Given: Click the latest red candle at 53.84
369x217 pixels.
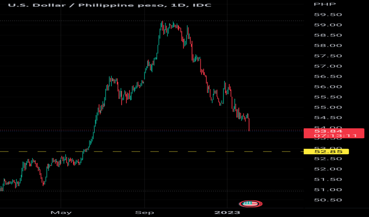Looking at the screenshot, I should [249, 125].
